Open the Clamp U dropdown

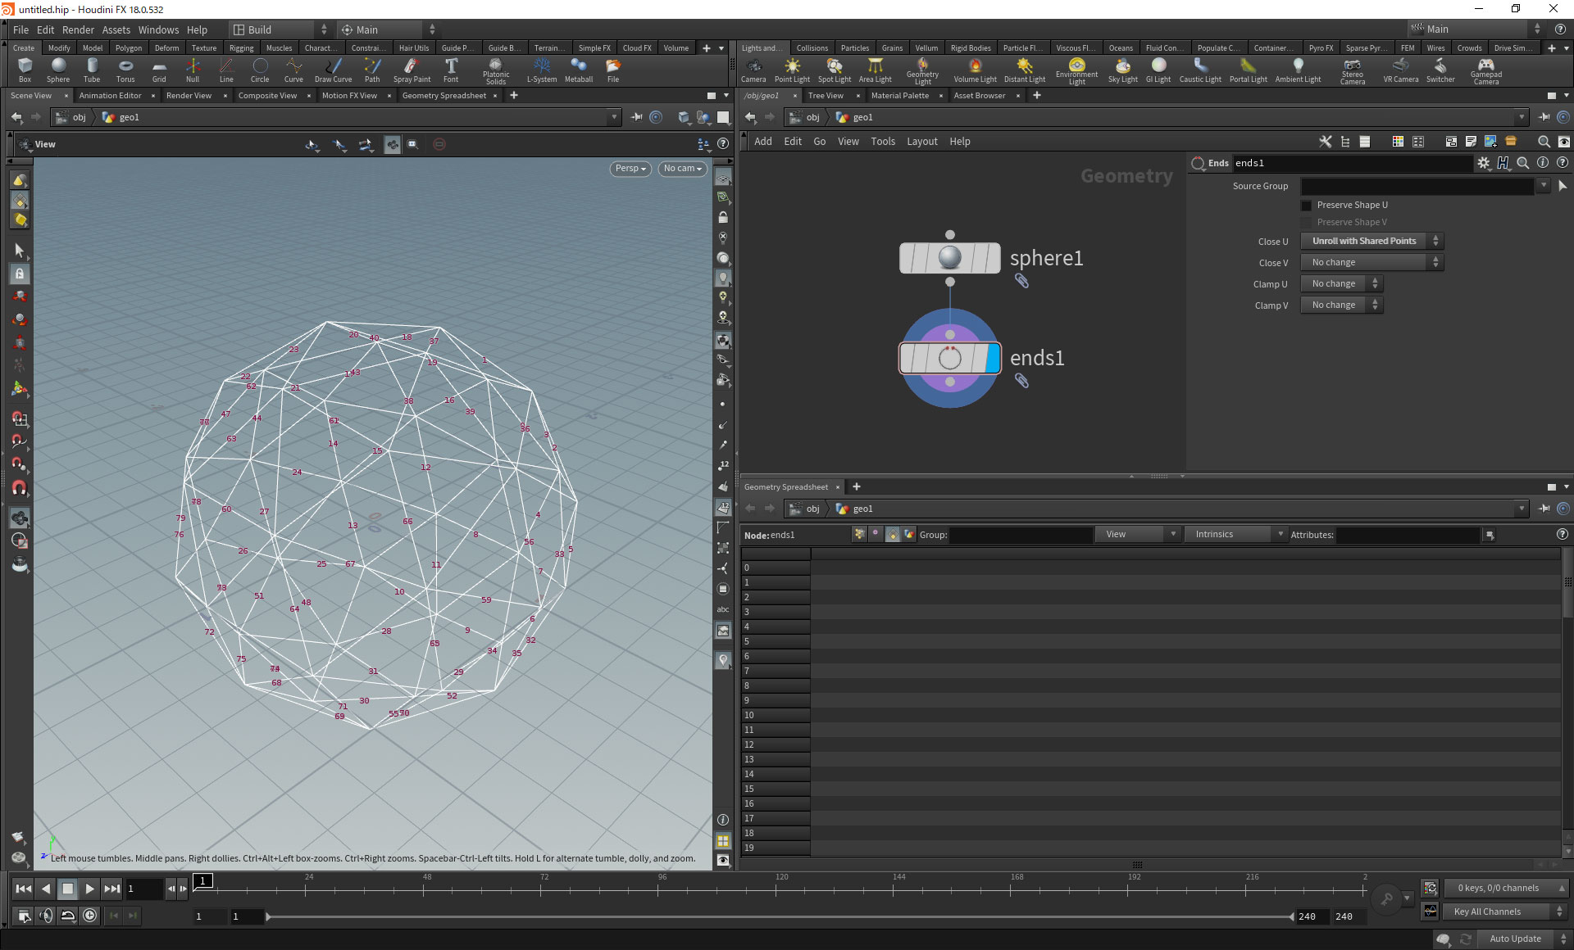pos(1342,283)
